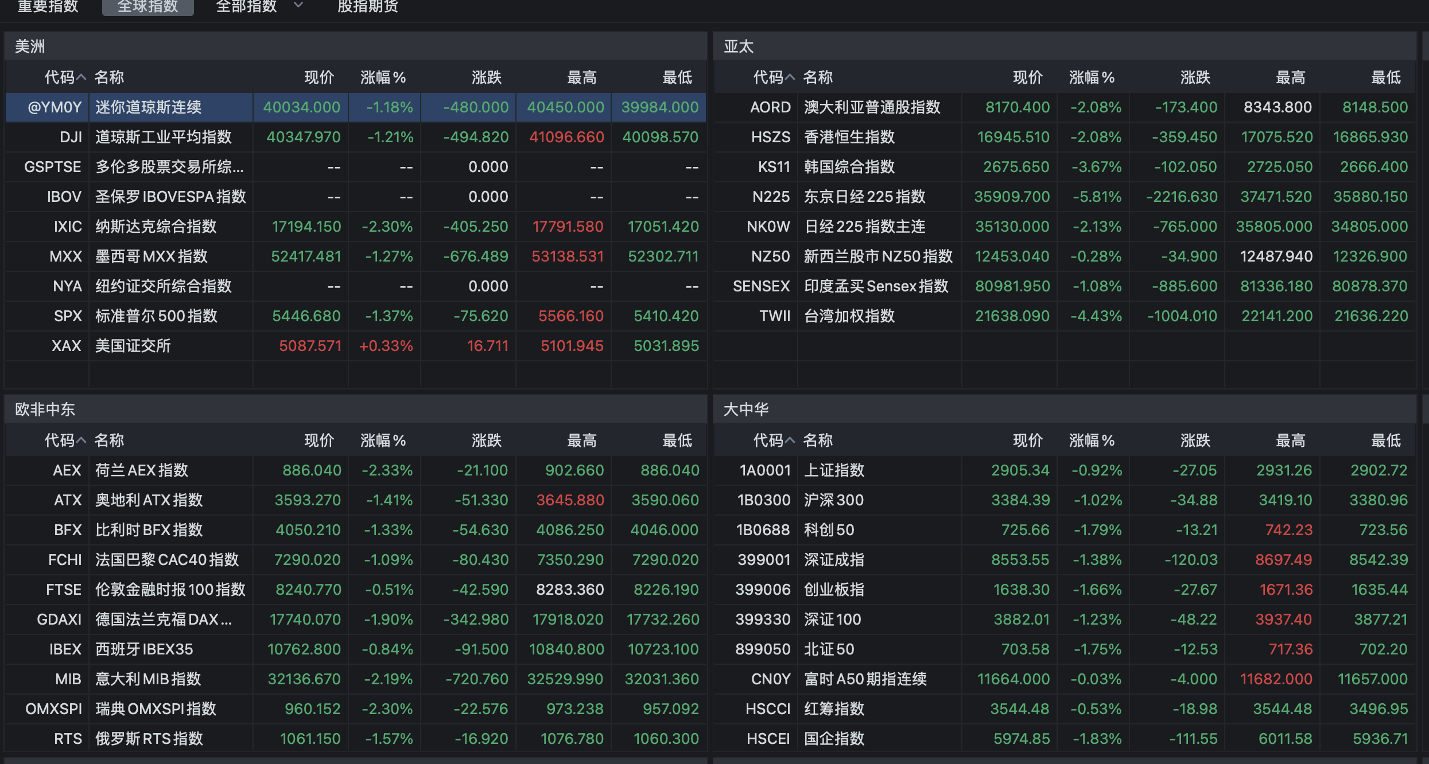Sort 亚太 table by 名称 header

[818, 77]
